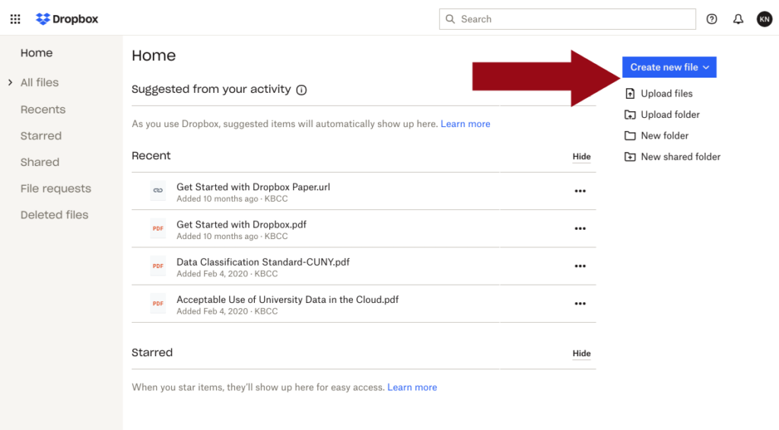779x430 pixels.
Task: Click the New shared folder icon
Action: [x=630, y=157]
